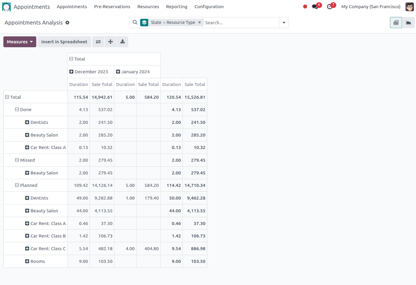Sort by January 2024 Sale Total column

click(148, 84)
